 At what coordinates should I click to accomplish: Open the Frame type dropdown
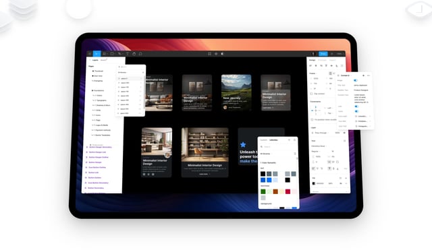[x=313, y=73]
